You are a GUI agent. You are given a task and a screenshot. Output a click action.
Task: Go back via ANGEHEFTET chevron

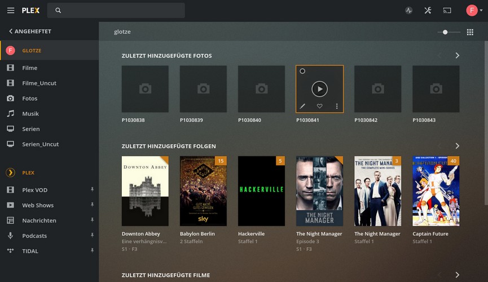30,31
